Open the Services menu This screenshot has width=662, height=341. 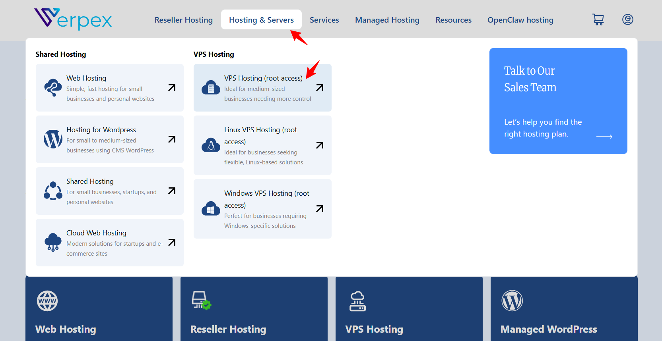[324, 20]
